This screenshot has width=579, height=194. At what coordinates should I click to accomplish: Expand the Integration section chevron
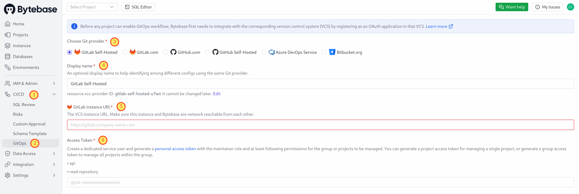coord(54,164)
